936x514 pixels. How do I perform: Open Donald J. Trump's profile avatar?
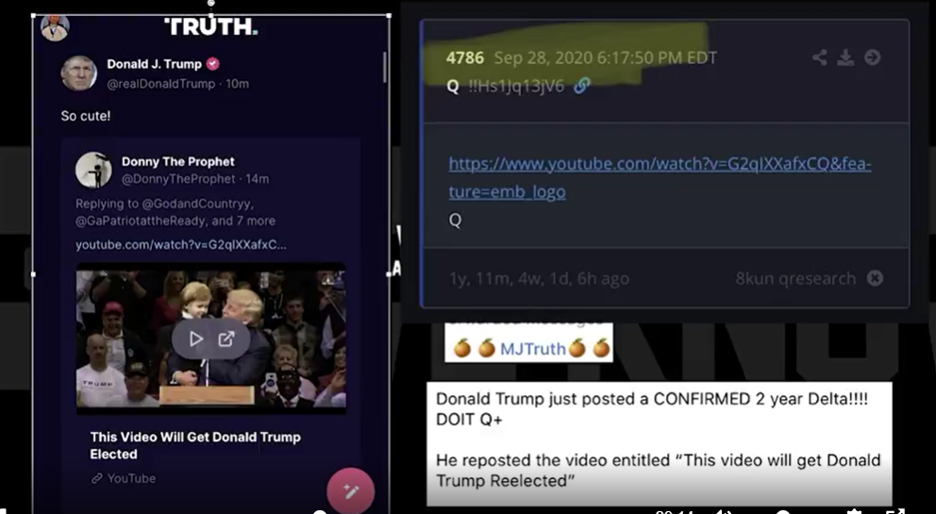79,74
